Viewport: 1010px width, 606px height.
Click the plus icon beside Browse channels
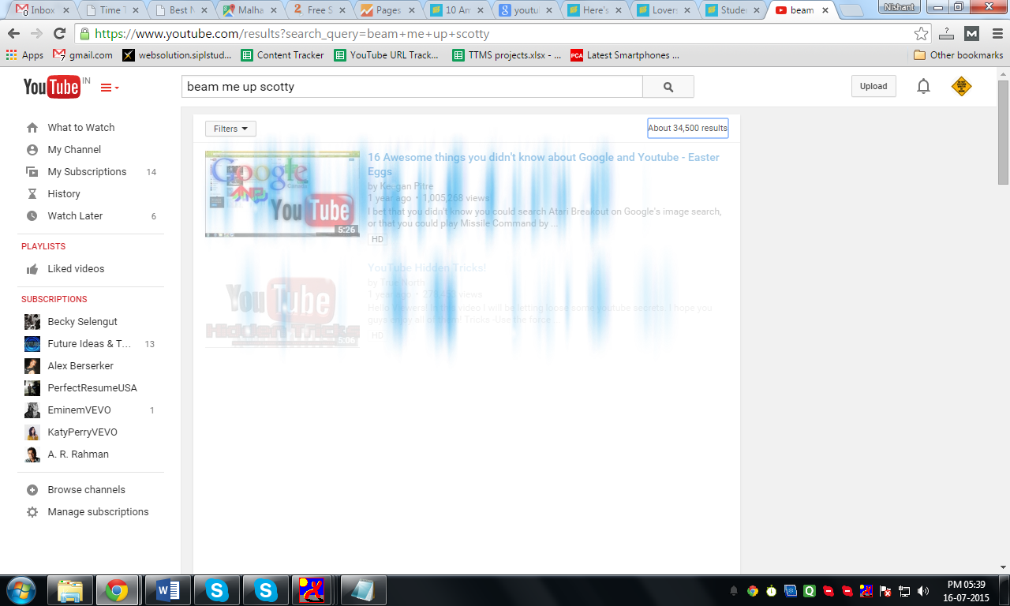click(x=32, y=490)
